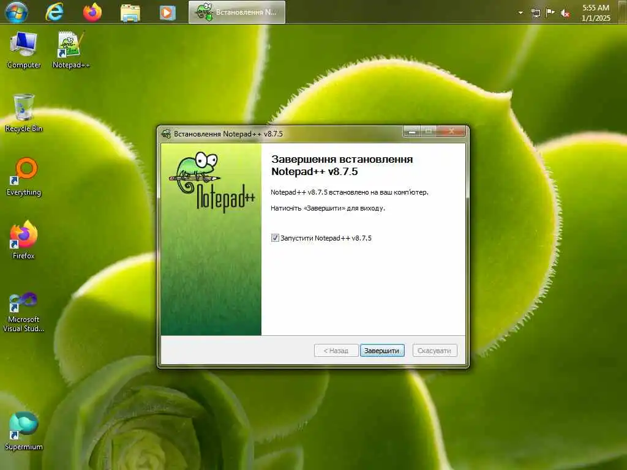Select the Supermium desktop shortcut

coord(24,431)
